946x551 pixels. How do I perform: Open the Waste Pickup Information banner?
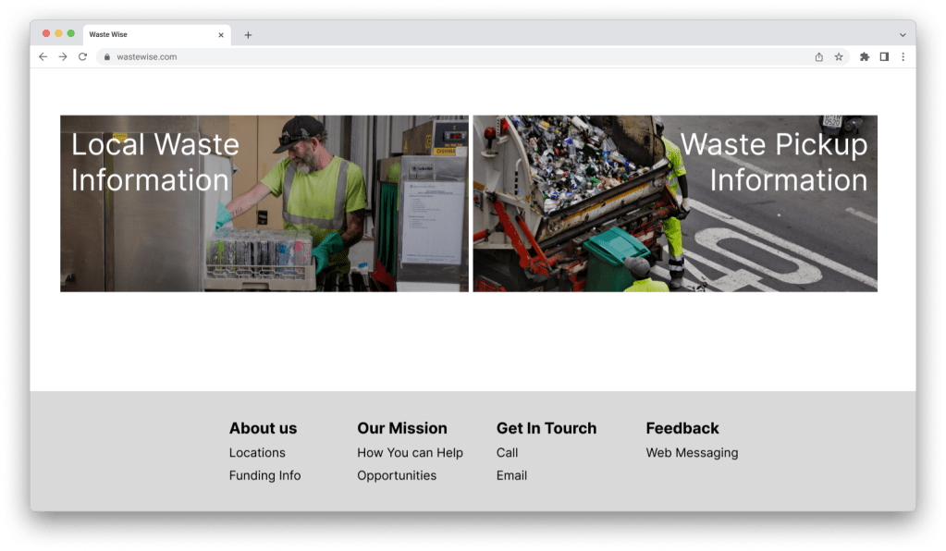675,203
